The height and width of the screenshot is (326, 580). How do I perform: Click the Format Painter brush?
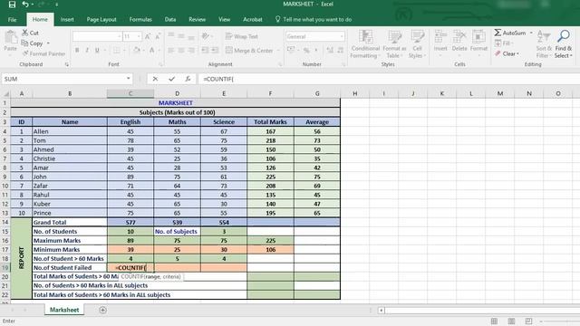point(25,53)
